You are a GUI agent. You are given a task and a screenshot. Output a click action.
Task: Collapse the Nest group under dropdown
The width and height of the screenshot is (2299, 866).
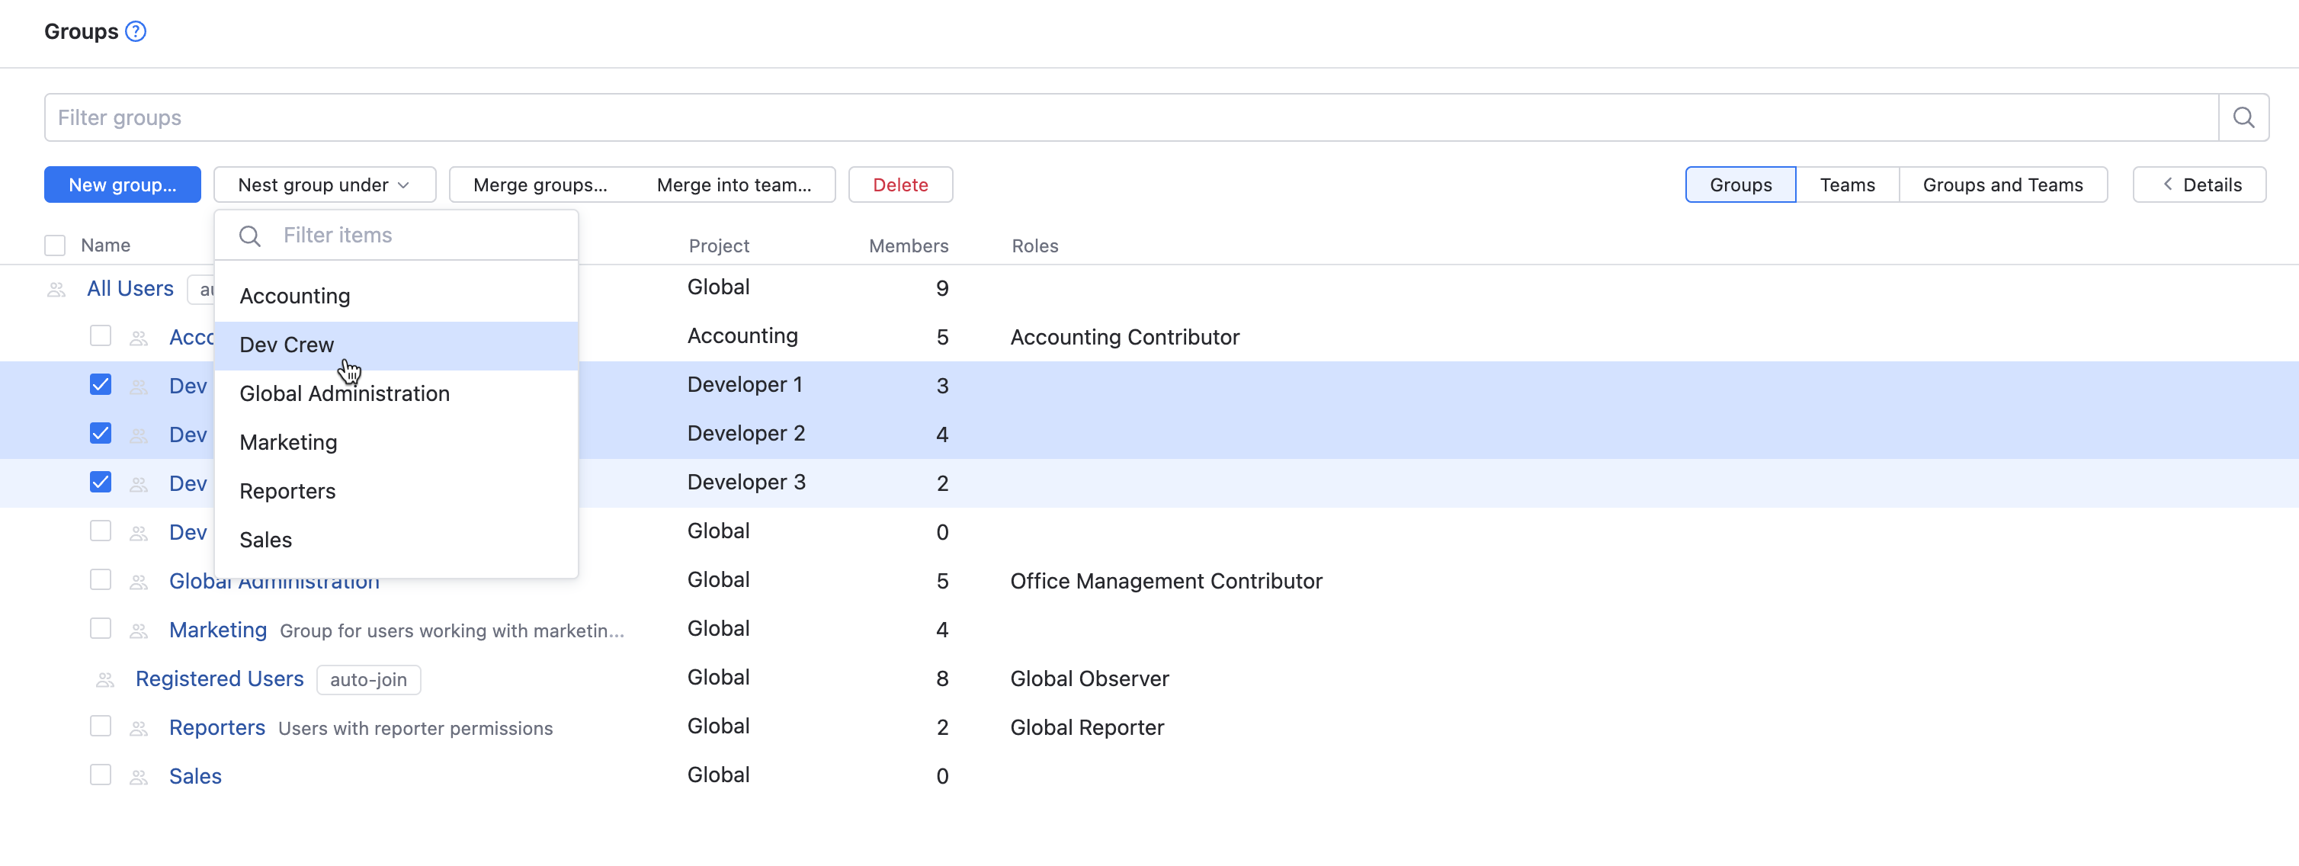coord(324,184)
